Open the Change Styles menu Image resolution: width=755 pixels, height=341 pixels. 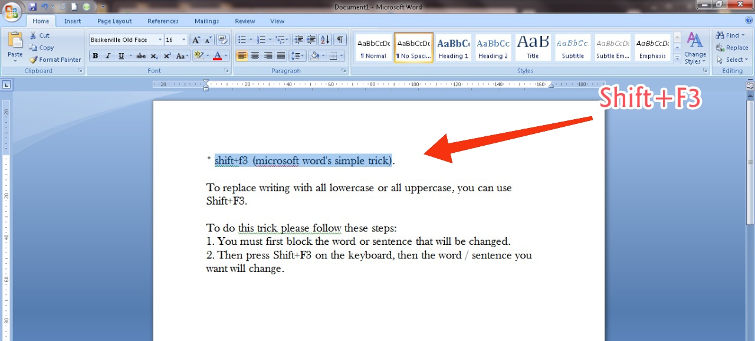pyautogui.click(x=695, y=48)
